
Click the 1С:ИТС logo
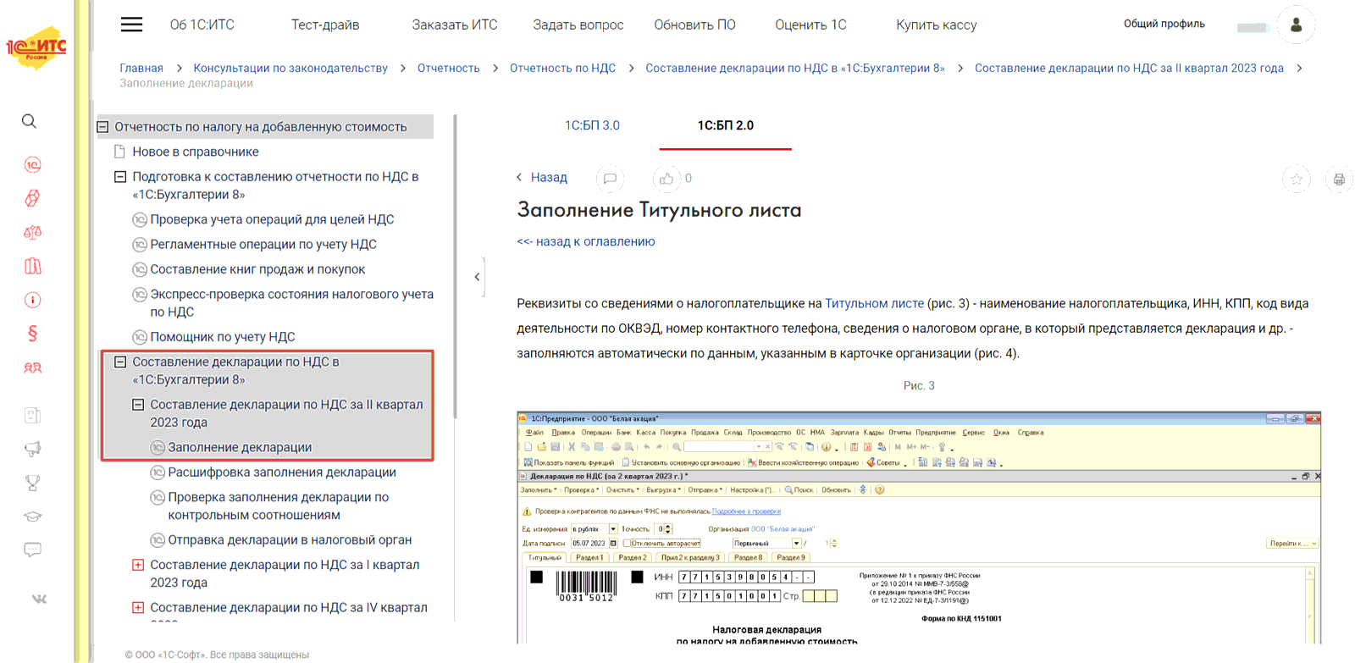coord(36,47)
